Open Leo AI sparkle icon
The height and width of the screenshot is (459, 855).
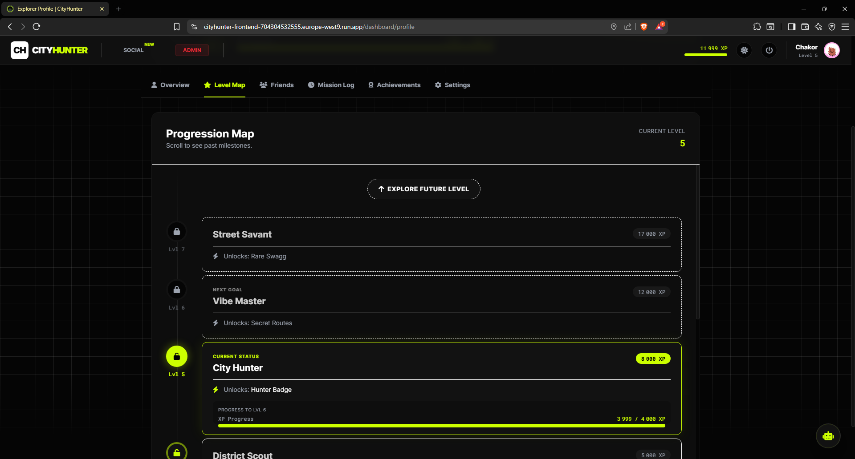[818, 27]
